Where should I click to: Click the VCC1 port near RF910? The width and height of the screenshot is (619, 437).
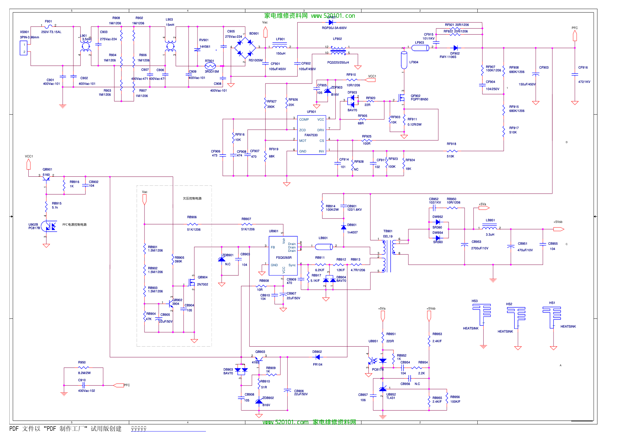370,80
